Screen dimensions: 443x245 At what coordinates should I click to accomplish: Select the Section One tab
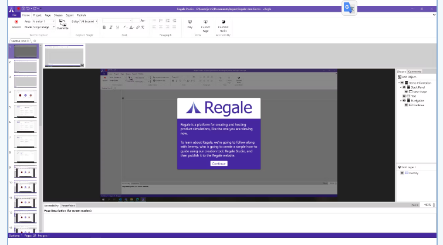(20, 41)
